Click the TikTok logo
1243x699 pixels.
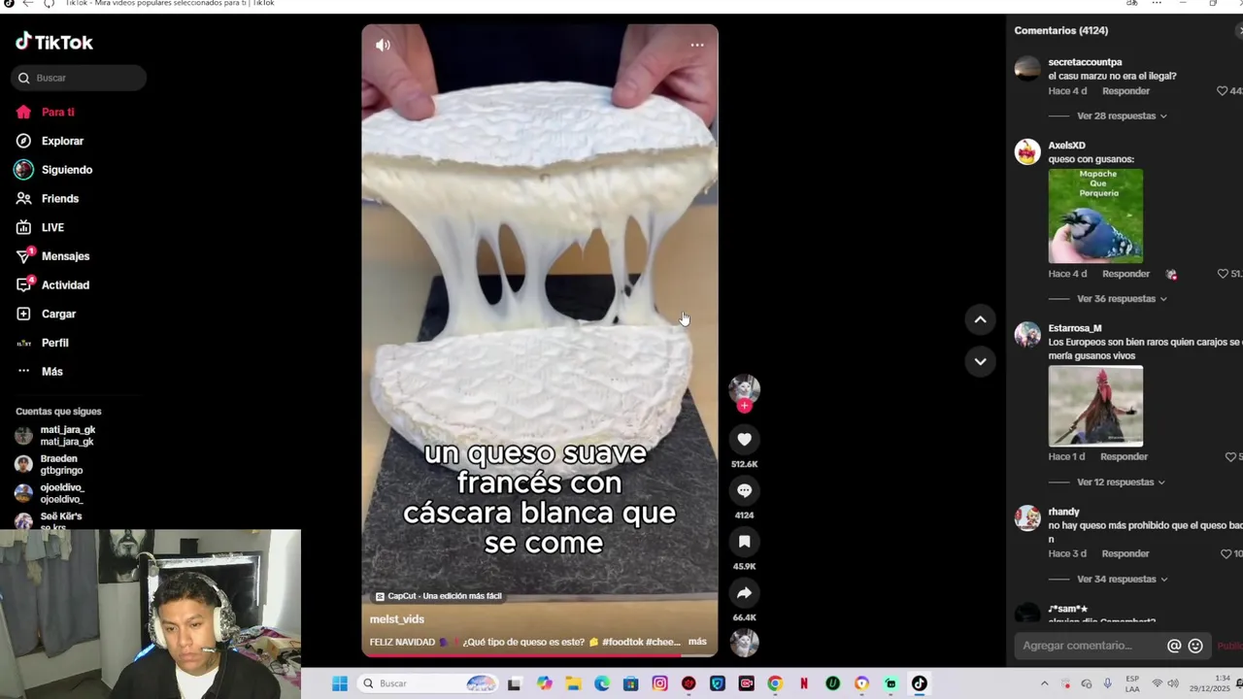tap(54, 42)
